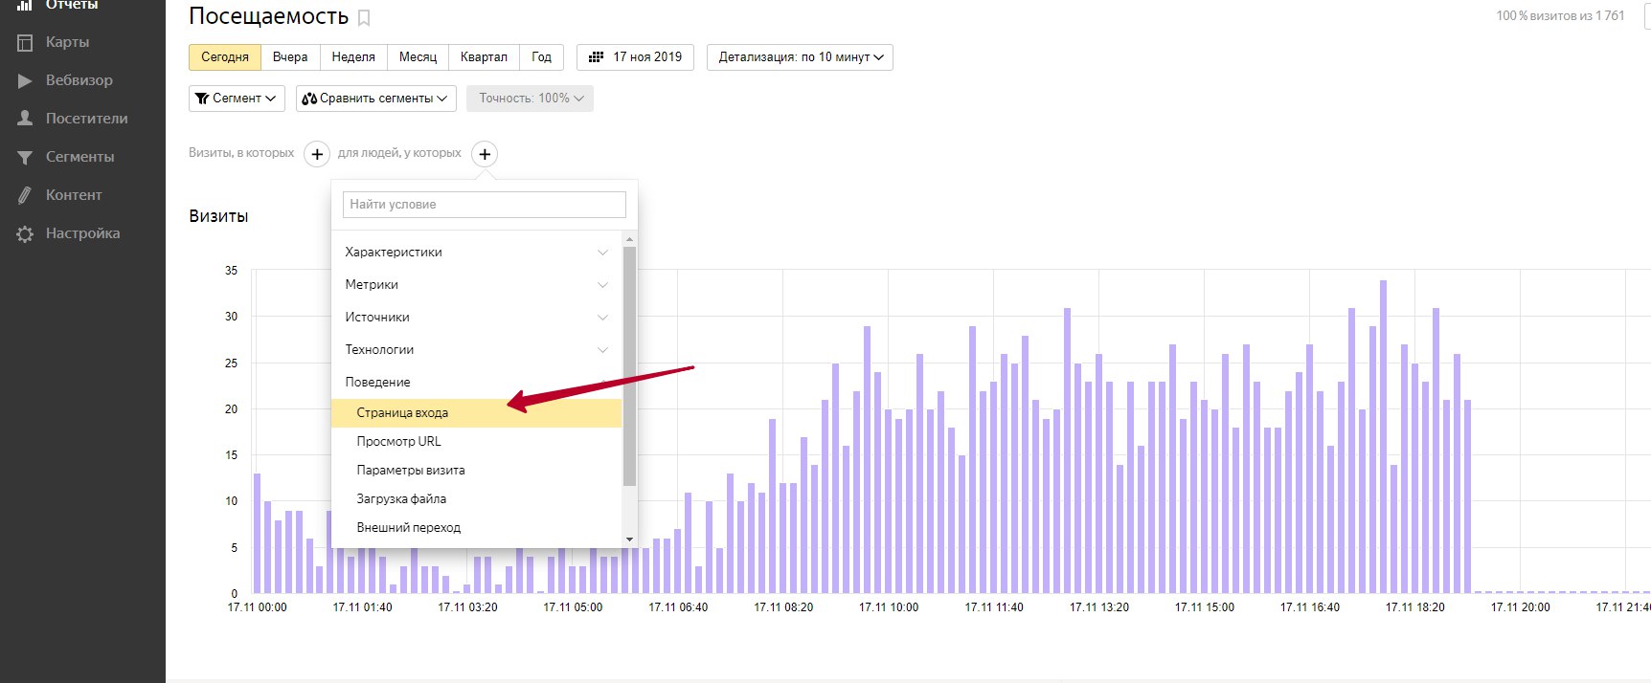Bookmark the Посещаемость report via flag icon

(x=364, y=17)
